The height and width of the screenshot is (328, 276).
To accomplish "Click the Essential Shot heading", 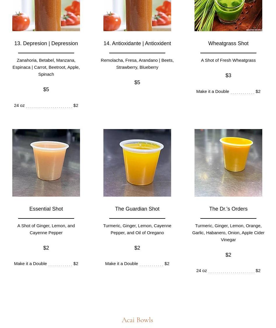I will (46, 209).
